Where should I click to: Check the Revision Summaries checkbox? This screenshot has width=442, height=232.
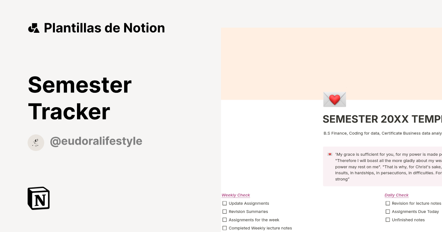(x=225, y=211)
